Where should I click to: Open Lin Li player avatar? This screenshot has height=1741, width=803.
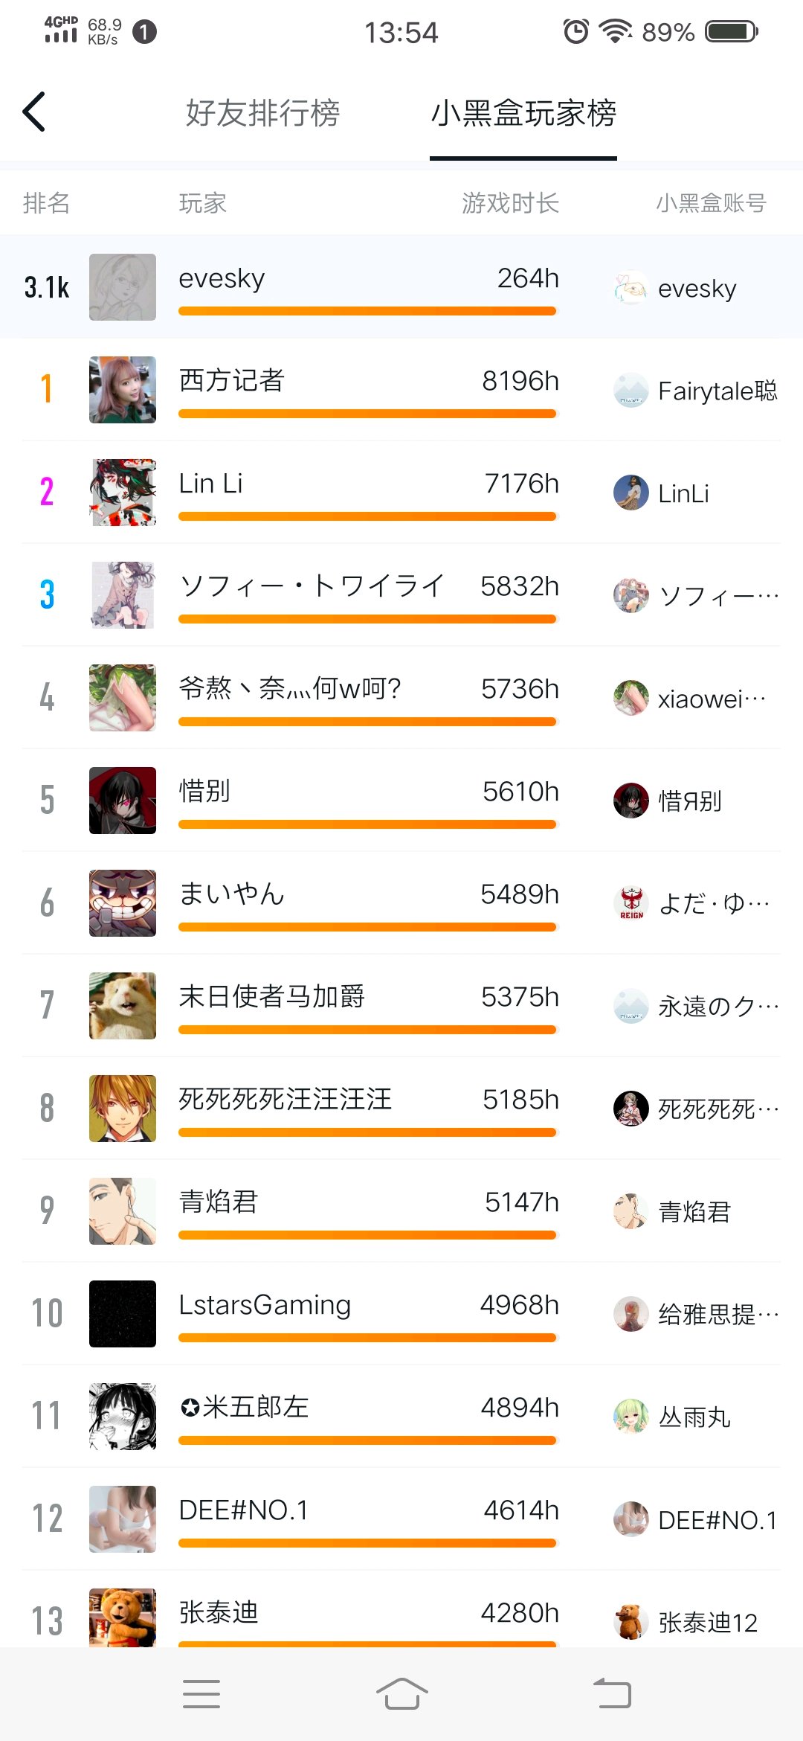tap(123, 493)
